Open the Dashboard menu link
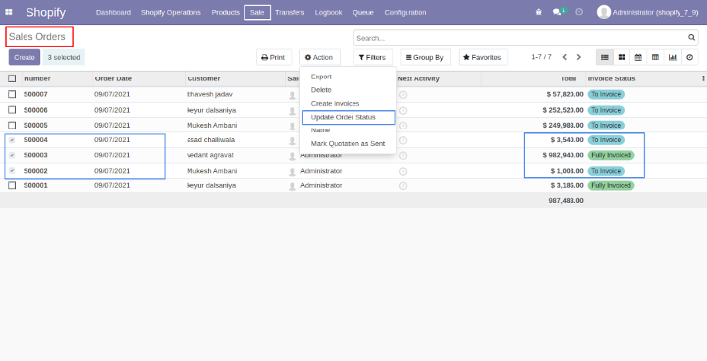The image size is (707, 361). click(113, 12)
